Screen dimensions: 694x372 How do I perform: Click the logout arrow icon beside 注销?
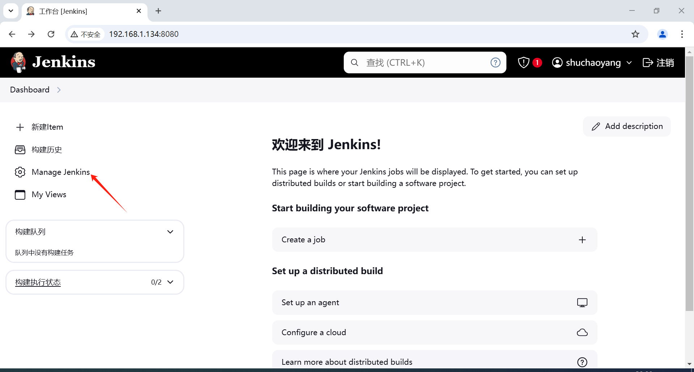click(x=648, y=62)
